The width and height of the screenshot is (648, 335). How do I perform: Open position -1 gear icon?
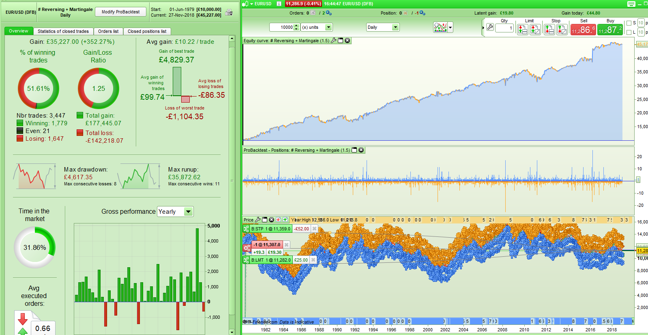click(246, 248)
